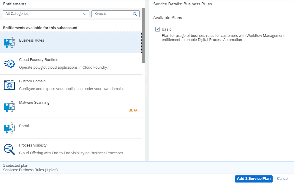Image resolution: width=294 pixels, height=184 pixels.
Task: Select the Process Visibility entitlement
Action: pyautogui.click(x=71, y=150)
